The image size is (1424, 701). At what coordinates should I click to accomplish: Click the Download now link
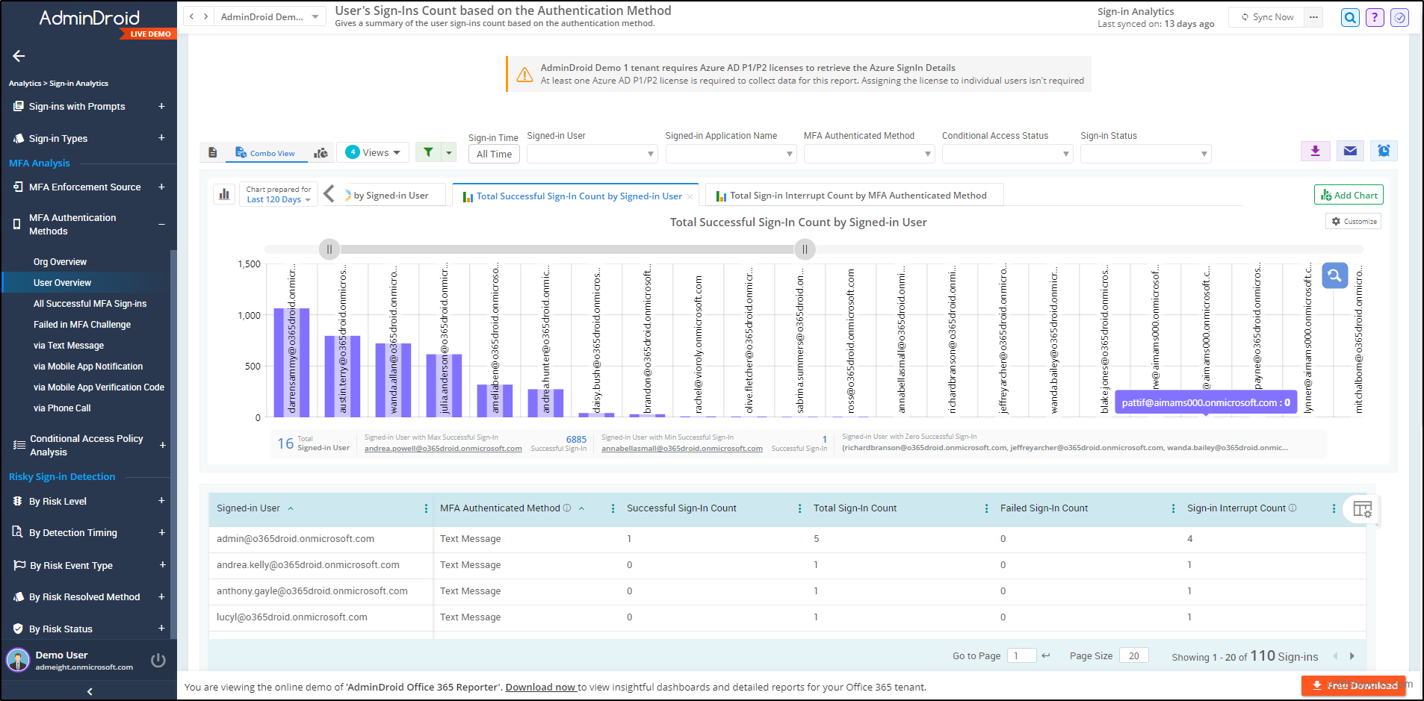point(541,687)
